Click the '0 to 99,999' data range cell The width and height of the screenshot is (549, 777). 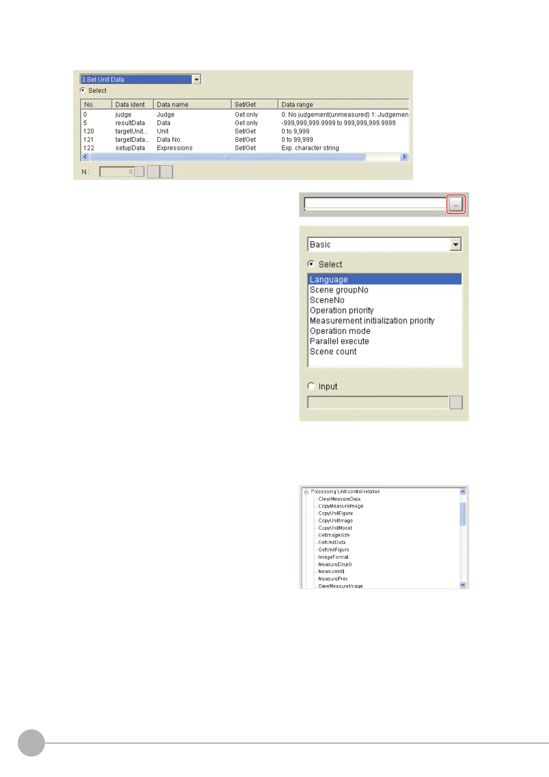[297, 139]
